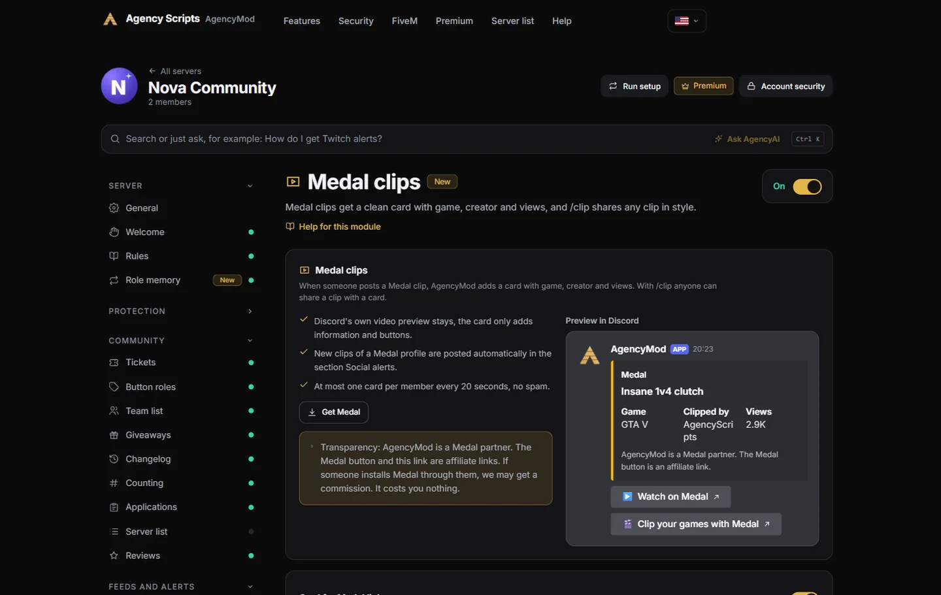Open the Server list top menu item
This screenshot has height=595, width=941.
(x=512, y=21)
